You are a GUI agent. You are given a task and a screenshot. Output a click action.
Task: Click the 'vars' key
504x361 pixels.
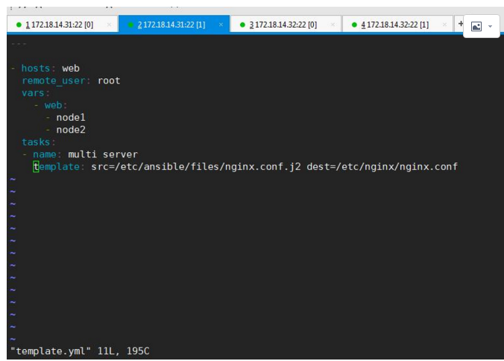tap(33, 93)
